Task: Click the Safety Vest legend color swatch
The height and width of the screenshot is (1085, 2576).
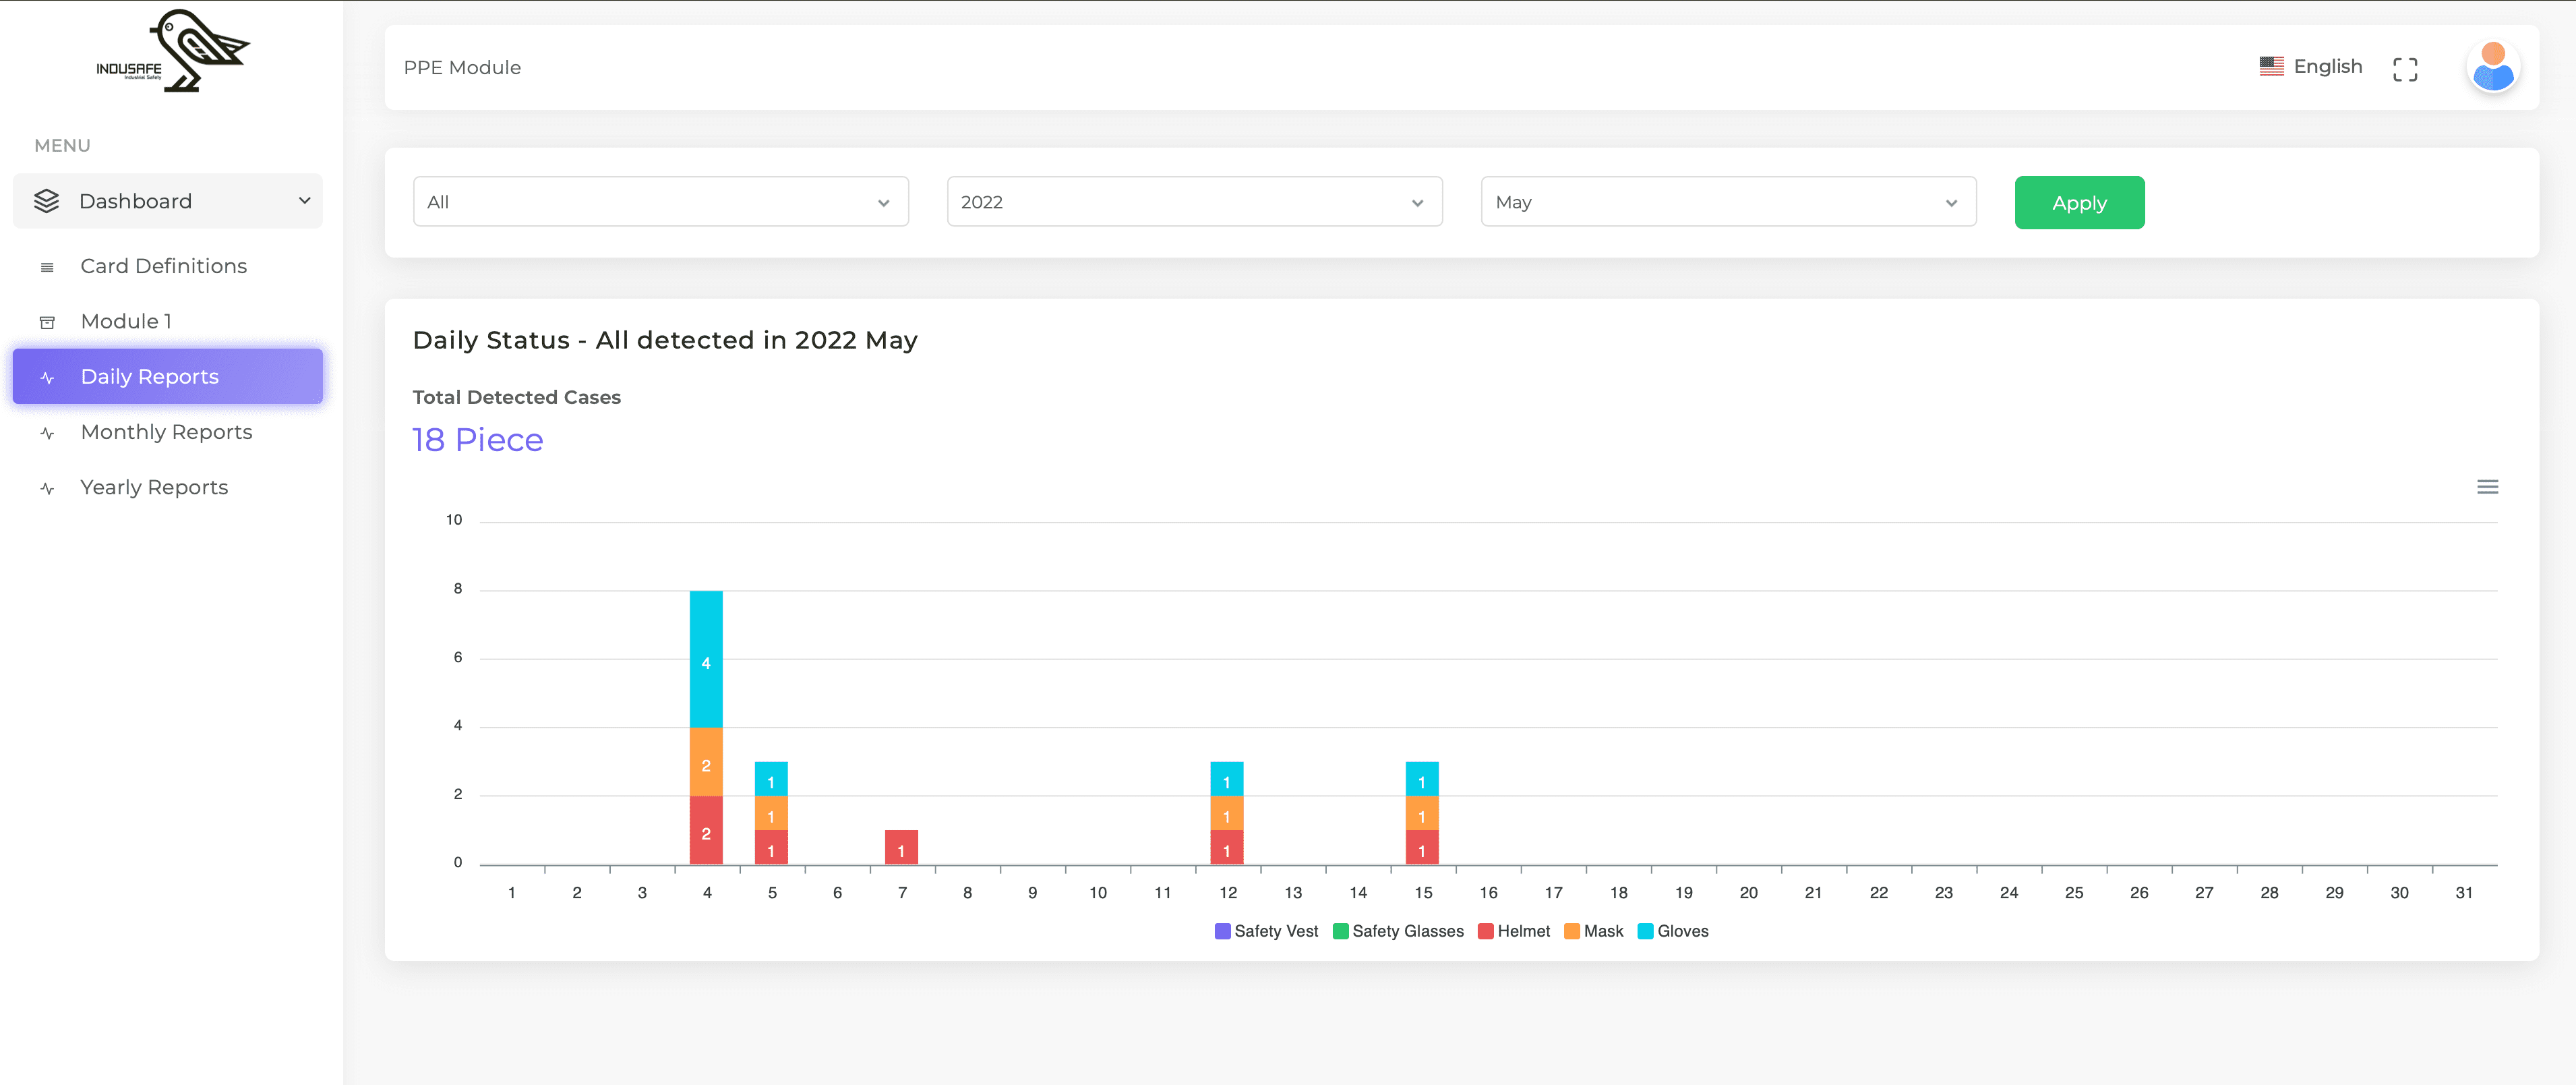Action: pos(1222,931)
